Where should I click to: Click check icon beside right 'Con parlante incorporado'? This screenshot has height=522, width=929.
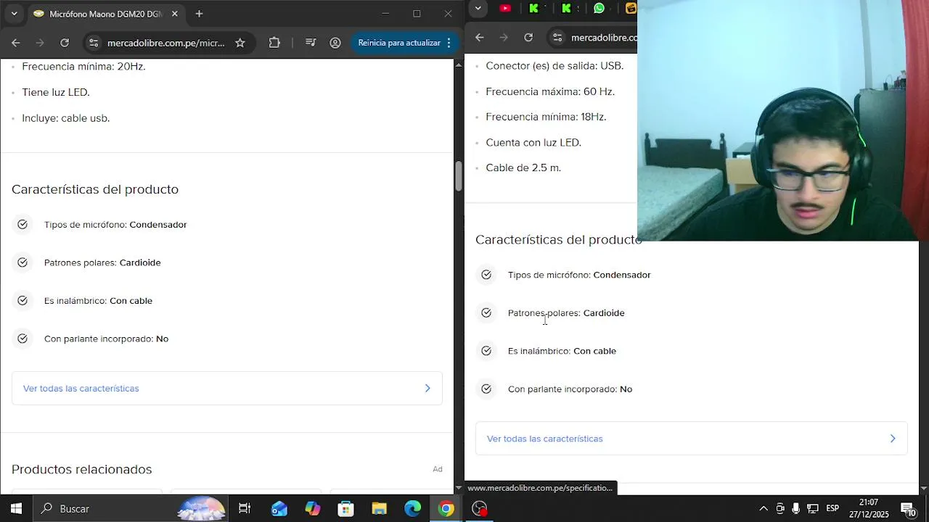coord(486,389)
